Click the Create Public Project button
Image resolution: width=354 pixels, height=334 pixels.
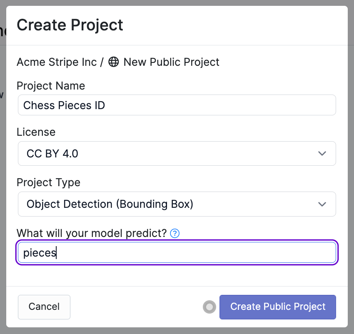[277, 307]
